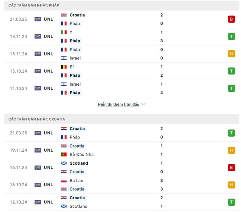The height and width of the screenshot is (212, 241).
Task: Click Portugal flag next to Bồ Đào Nha
Action: (x=64, y=154)
